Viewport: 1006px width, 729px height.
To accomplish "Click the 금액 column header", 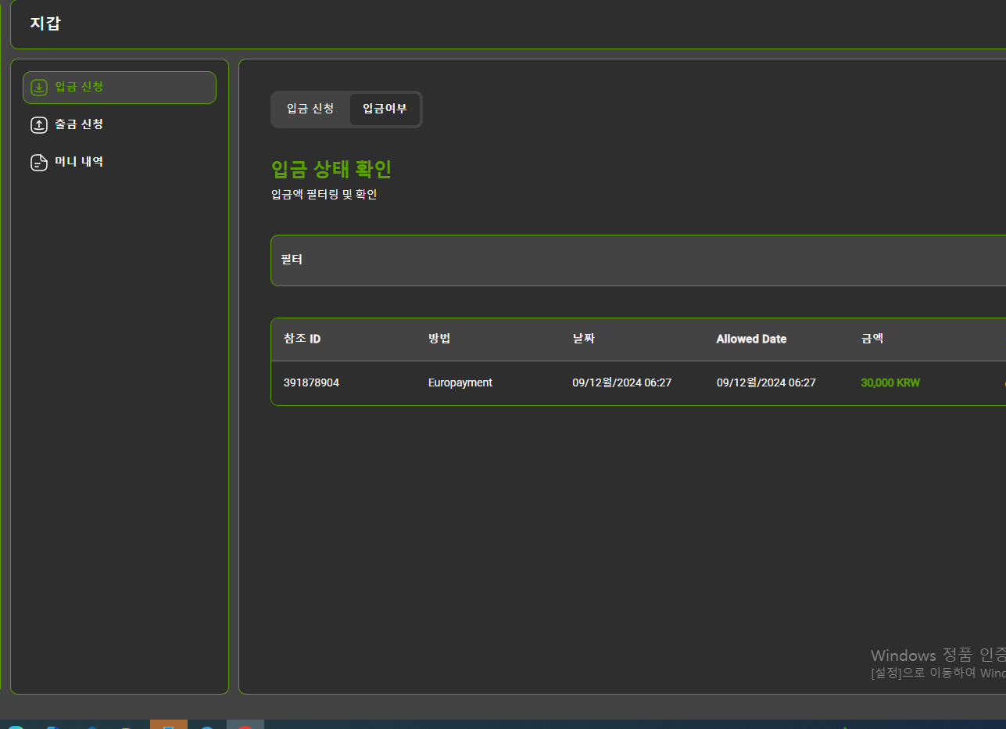I will click(872, 339).
